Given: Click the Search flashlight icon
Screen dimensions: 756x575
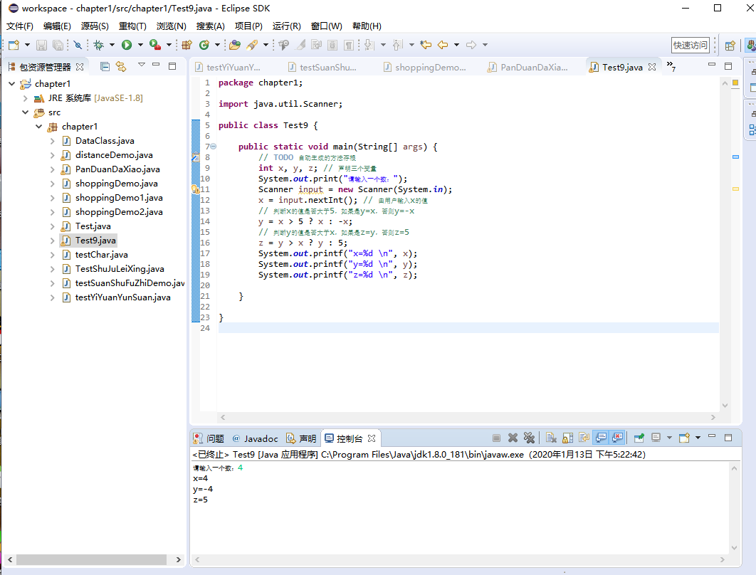Looking at the screenshot, I should click(x=252, y=45).
